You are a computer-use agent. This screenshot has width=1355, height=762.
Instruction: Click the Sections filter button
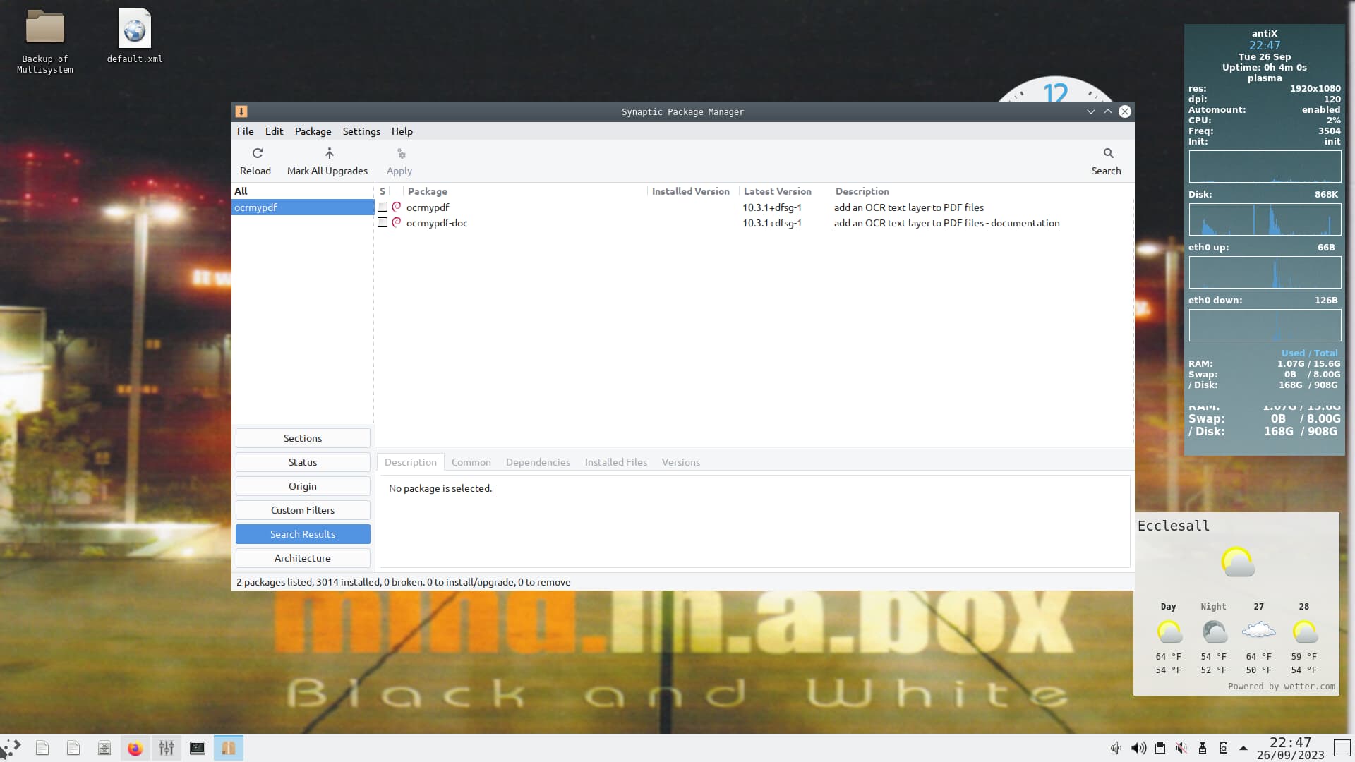pos(303,438)
